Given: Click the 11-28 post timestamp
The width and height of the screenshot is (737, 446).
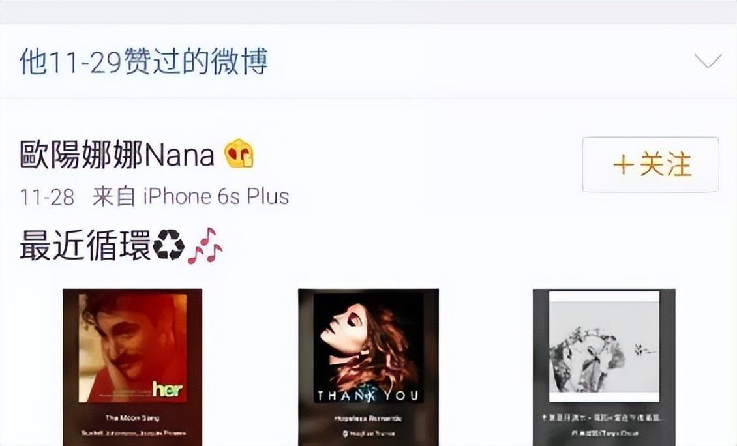Looking at the screenshot, I should coord(47,198).
